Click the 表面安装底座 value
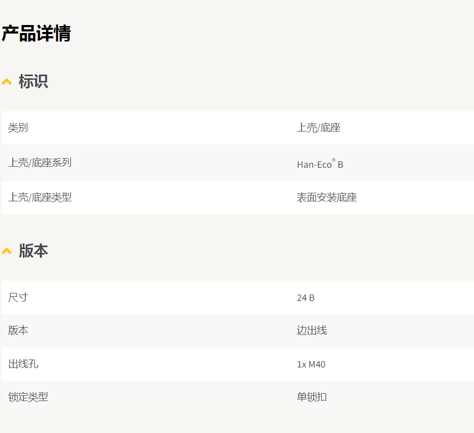This screenshot has height=433, width=474. (x=327, y=198)
